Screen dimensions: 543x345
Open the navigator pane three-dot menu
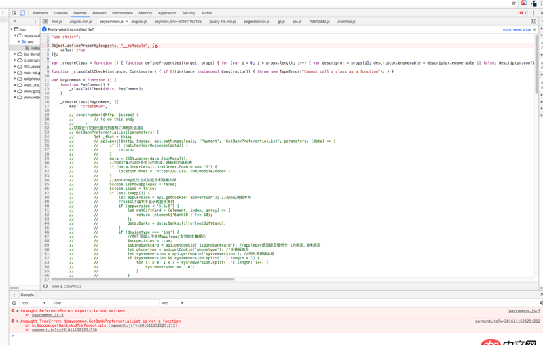pyautogui.click(x=35, y=21)
